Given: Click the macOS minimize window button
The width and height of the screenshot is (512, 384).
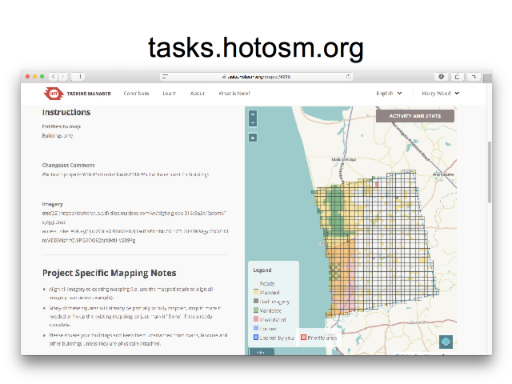Looking at the screenshot, I should (x=35, y=77).
